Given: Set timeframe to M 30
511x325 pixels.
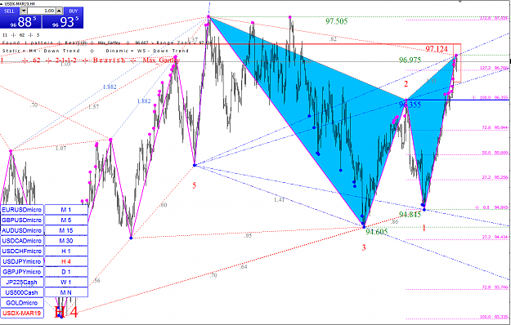Looking at the screenshot, I should [x=66, y=241].
